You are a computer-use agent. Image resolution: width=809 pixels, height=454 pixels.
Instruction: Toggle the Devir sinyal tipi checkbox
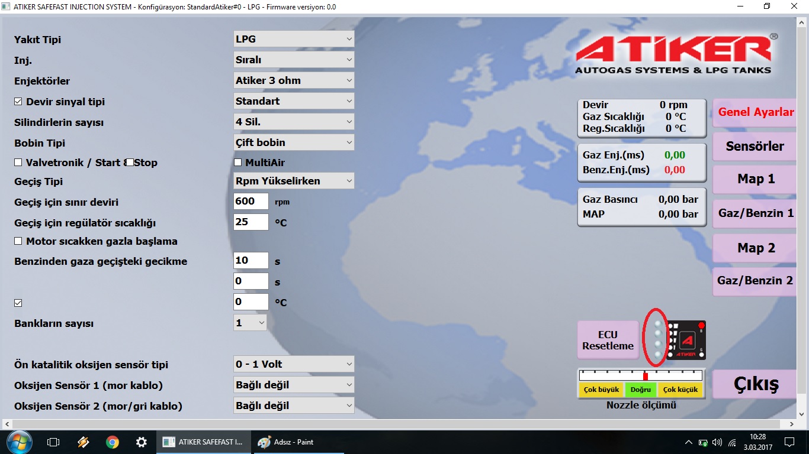[18, 102]
